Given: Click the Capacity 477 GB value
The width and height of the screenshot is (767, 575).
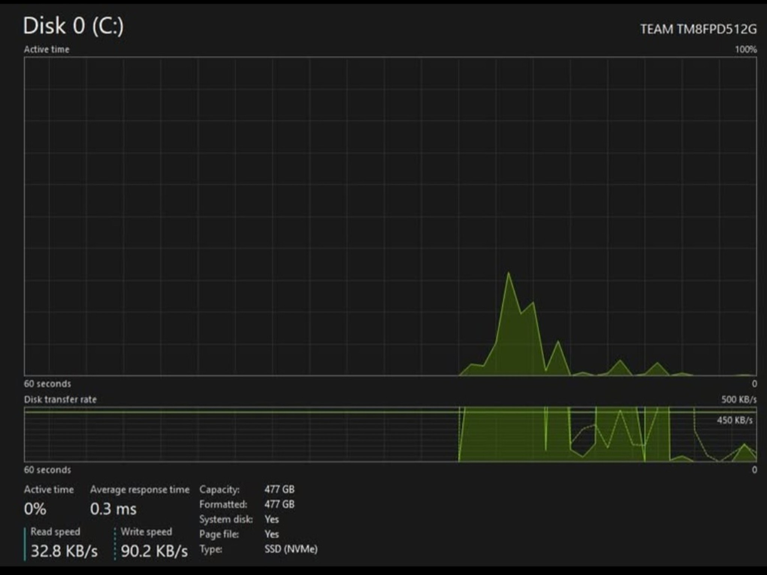Looking at the screenshot, I should (279, 489).
